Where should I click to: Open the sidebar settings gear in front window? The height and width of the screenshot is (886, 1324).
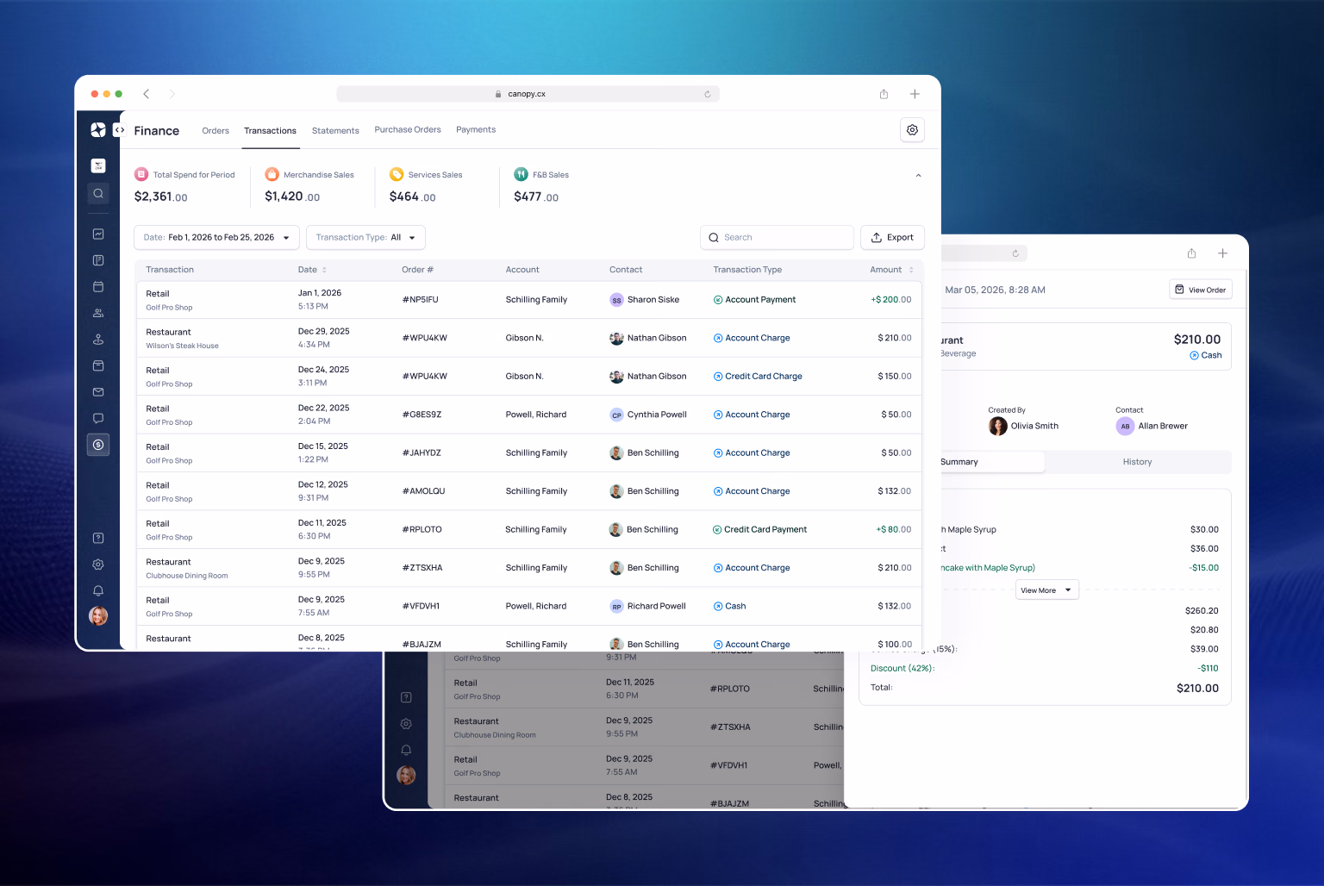tap(98, 565)
